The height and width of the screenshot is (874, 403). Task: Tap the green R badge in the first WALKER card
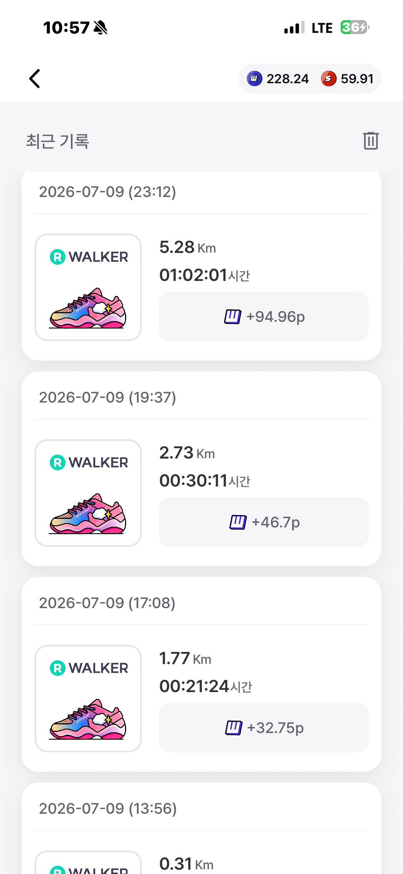(58, 257)
